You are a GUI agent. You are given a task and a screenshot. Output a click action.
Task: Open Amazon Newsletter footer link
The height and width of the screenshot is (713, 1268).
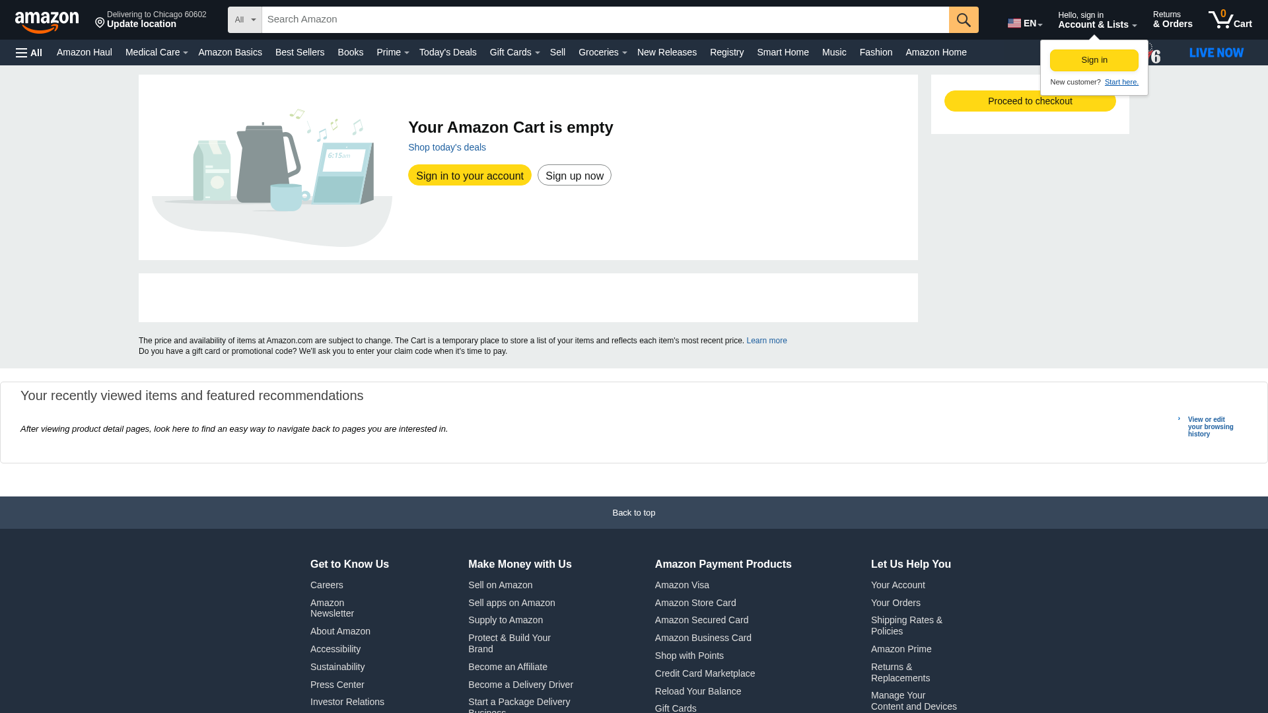332,608
